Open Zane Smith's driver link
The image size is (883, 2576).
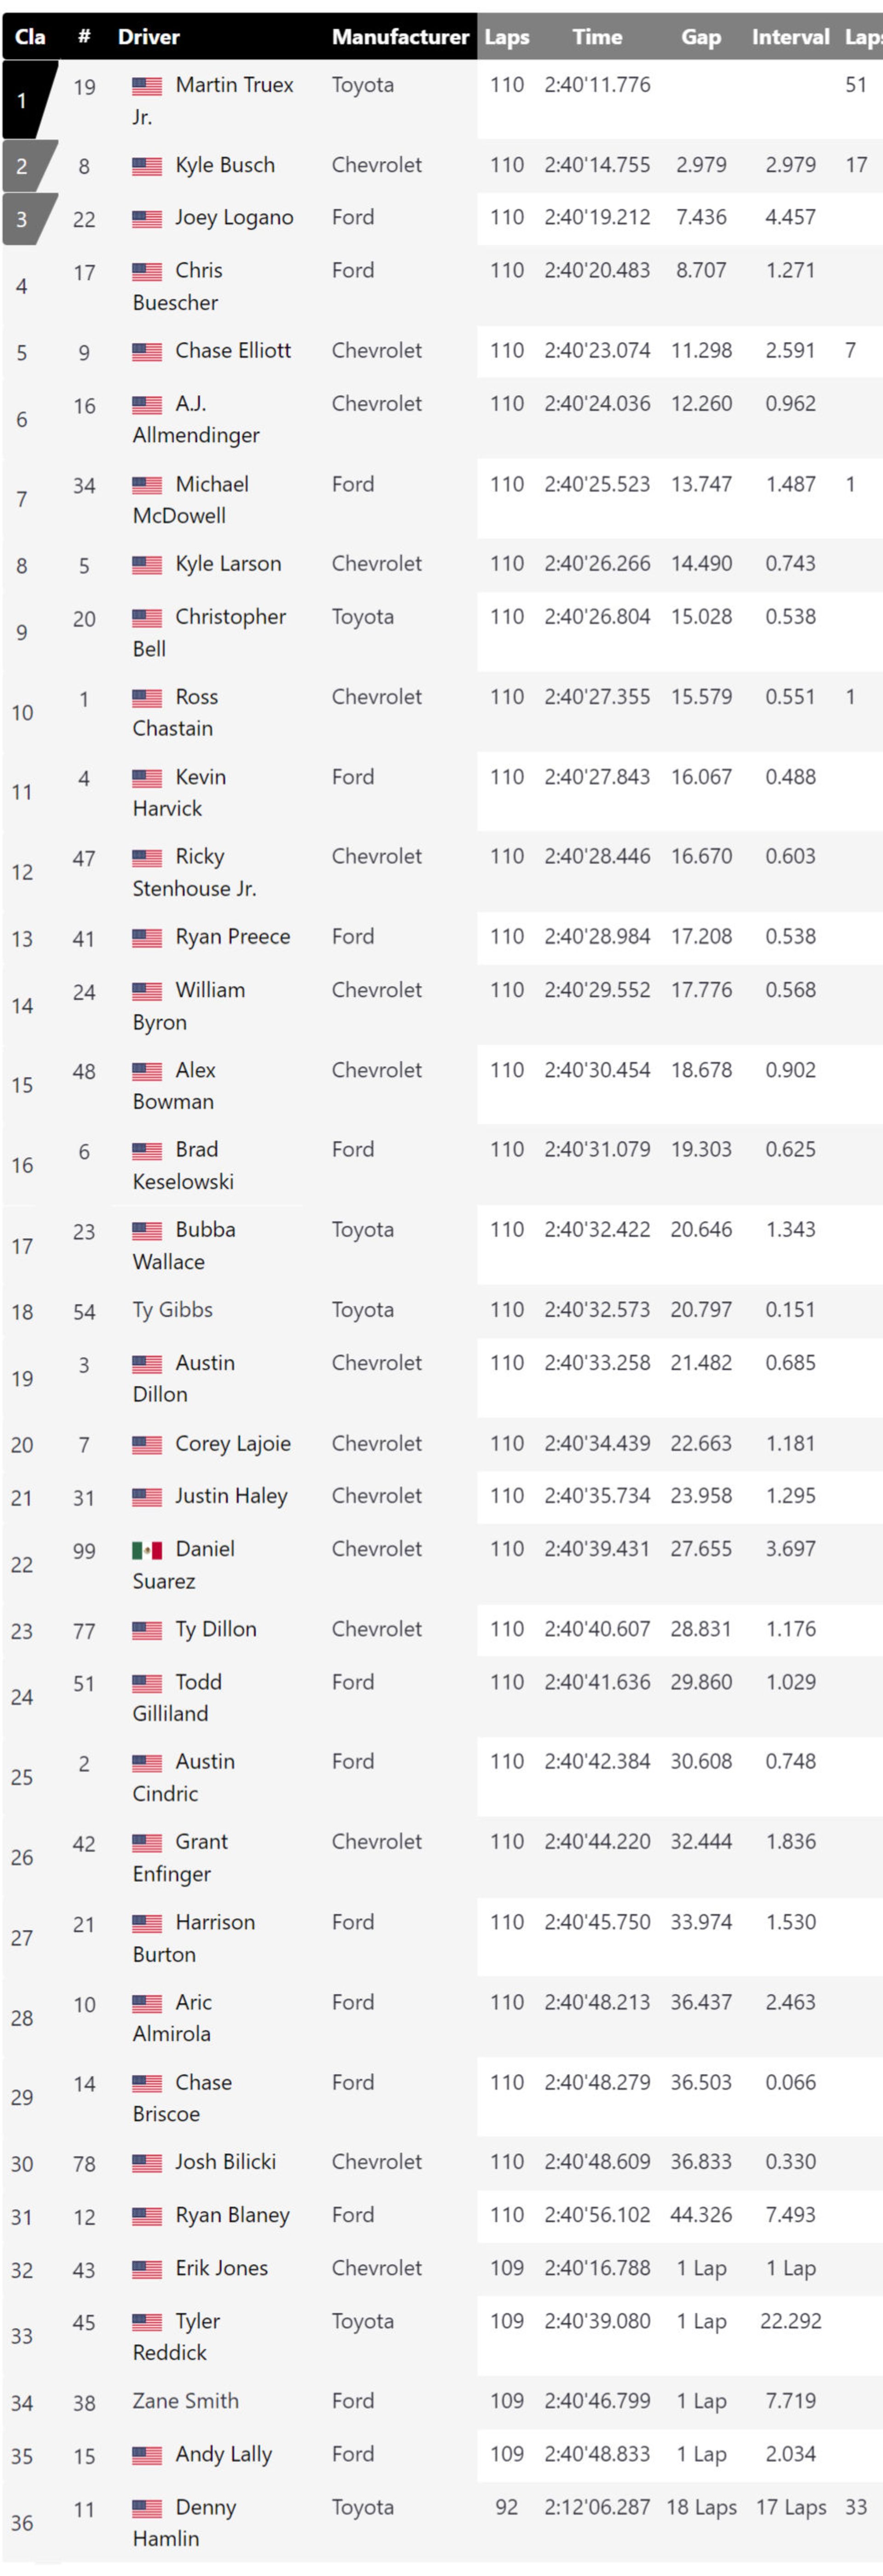coord(185,2401)
